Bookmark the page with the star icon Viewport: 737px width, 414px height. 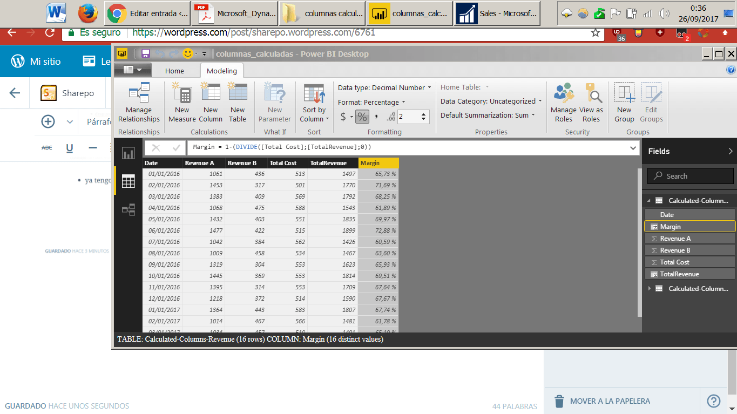(x=596, y=32)
